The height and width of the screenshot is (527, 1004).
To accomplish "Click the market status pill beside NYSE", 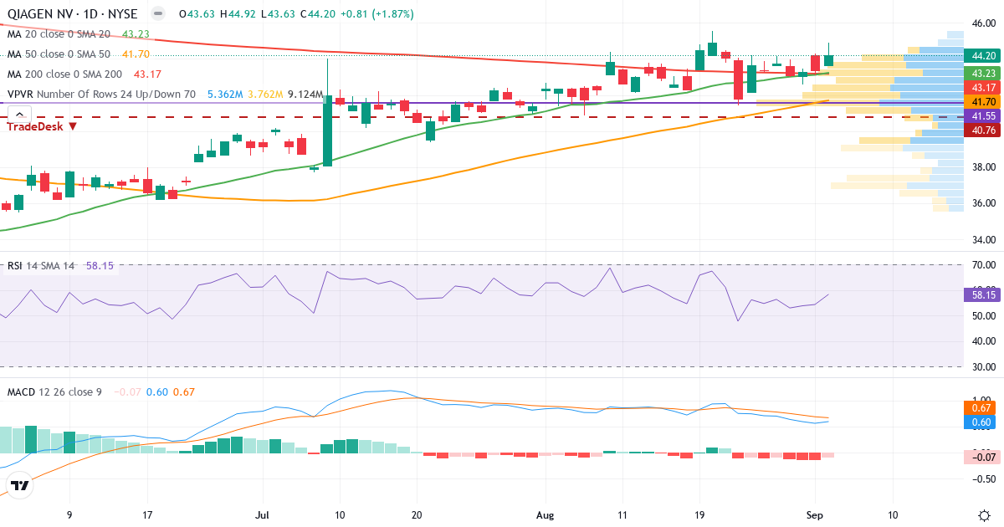I will click(x=157, y=14).
